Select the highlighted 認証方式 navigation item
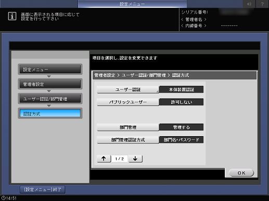Viewport: 269px width, 201px height. pyautogui.click(x=50, y=114)
